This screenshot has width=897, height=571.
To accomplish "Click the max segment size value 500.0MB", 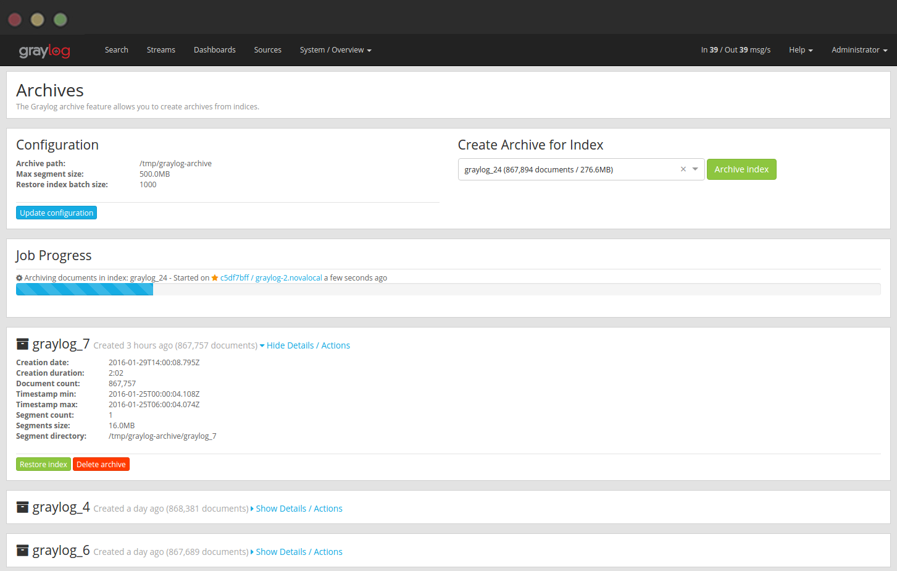I will 155,174.
